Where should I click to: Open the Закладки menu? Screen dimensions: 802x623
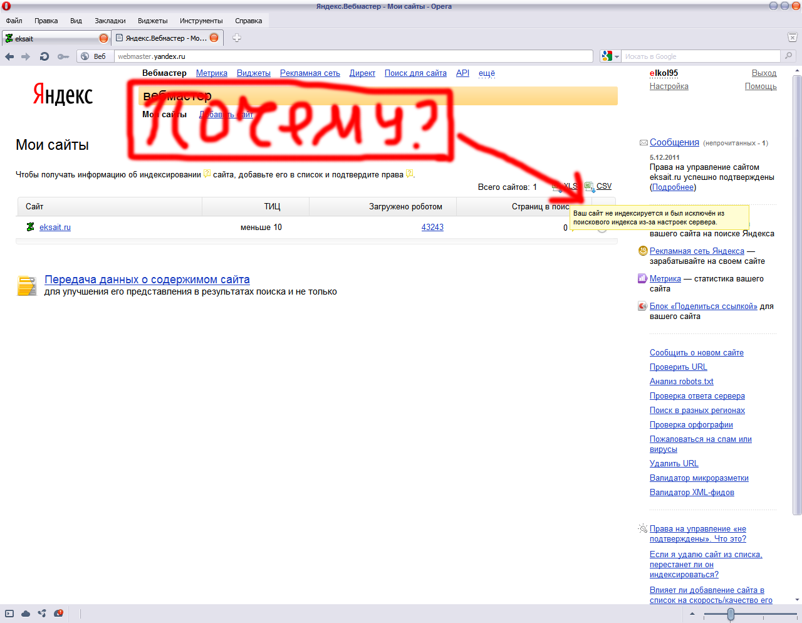[x=110, y=21]
